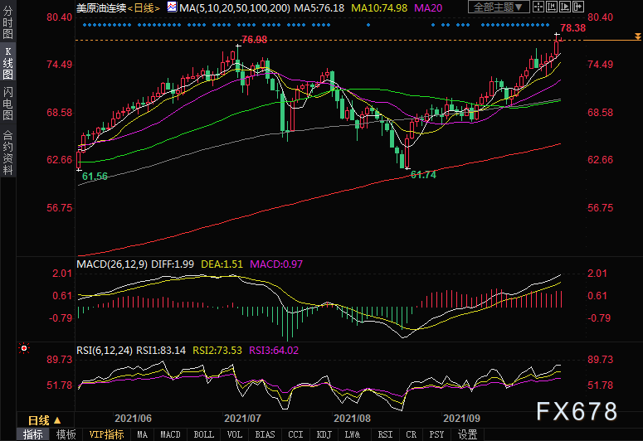Click the <日线> period label in title
This screenshot has height=441, width=643.
pos(143,7)
